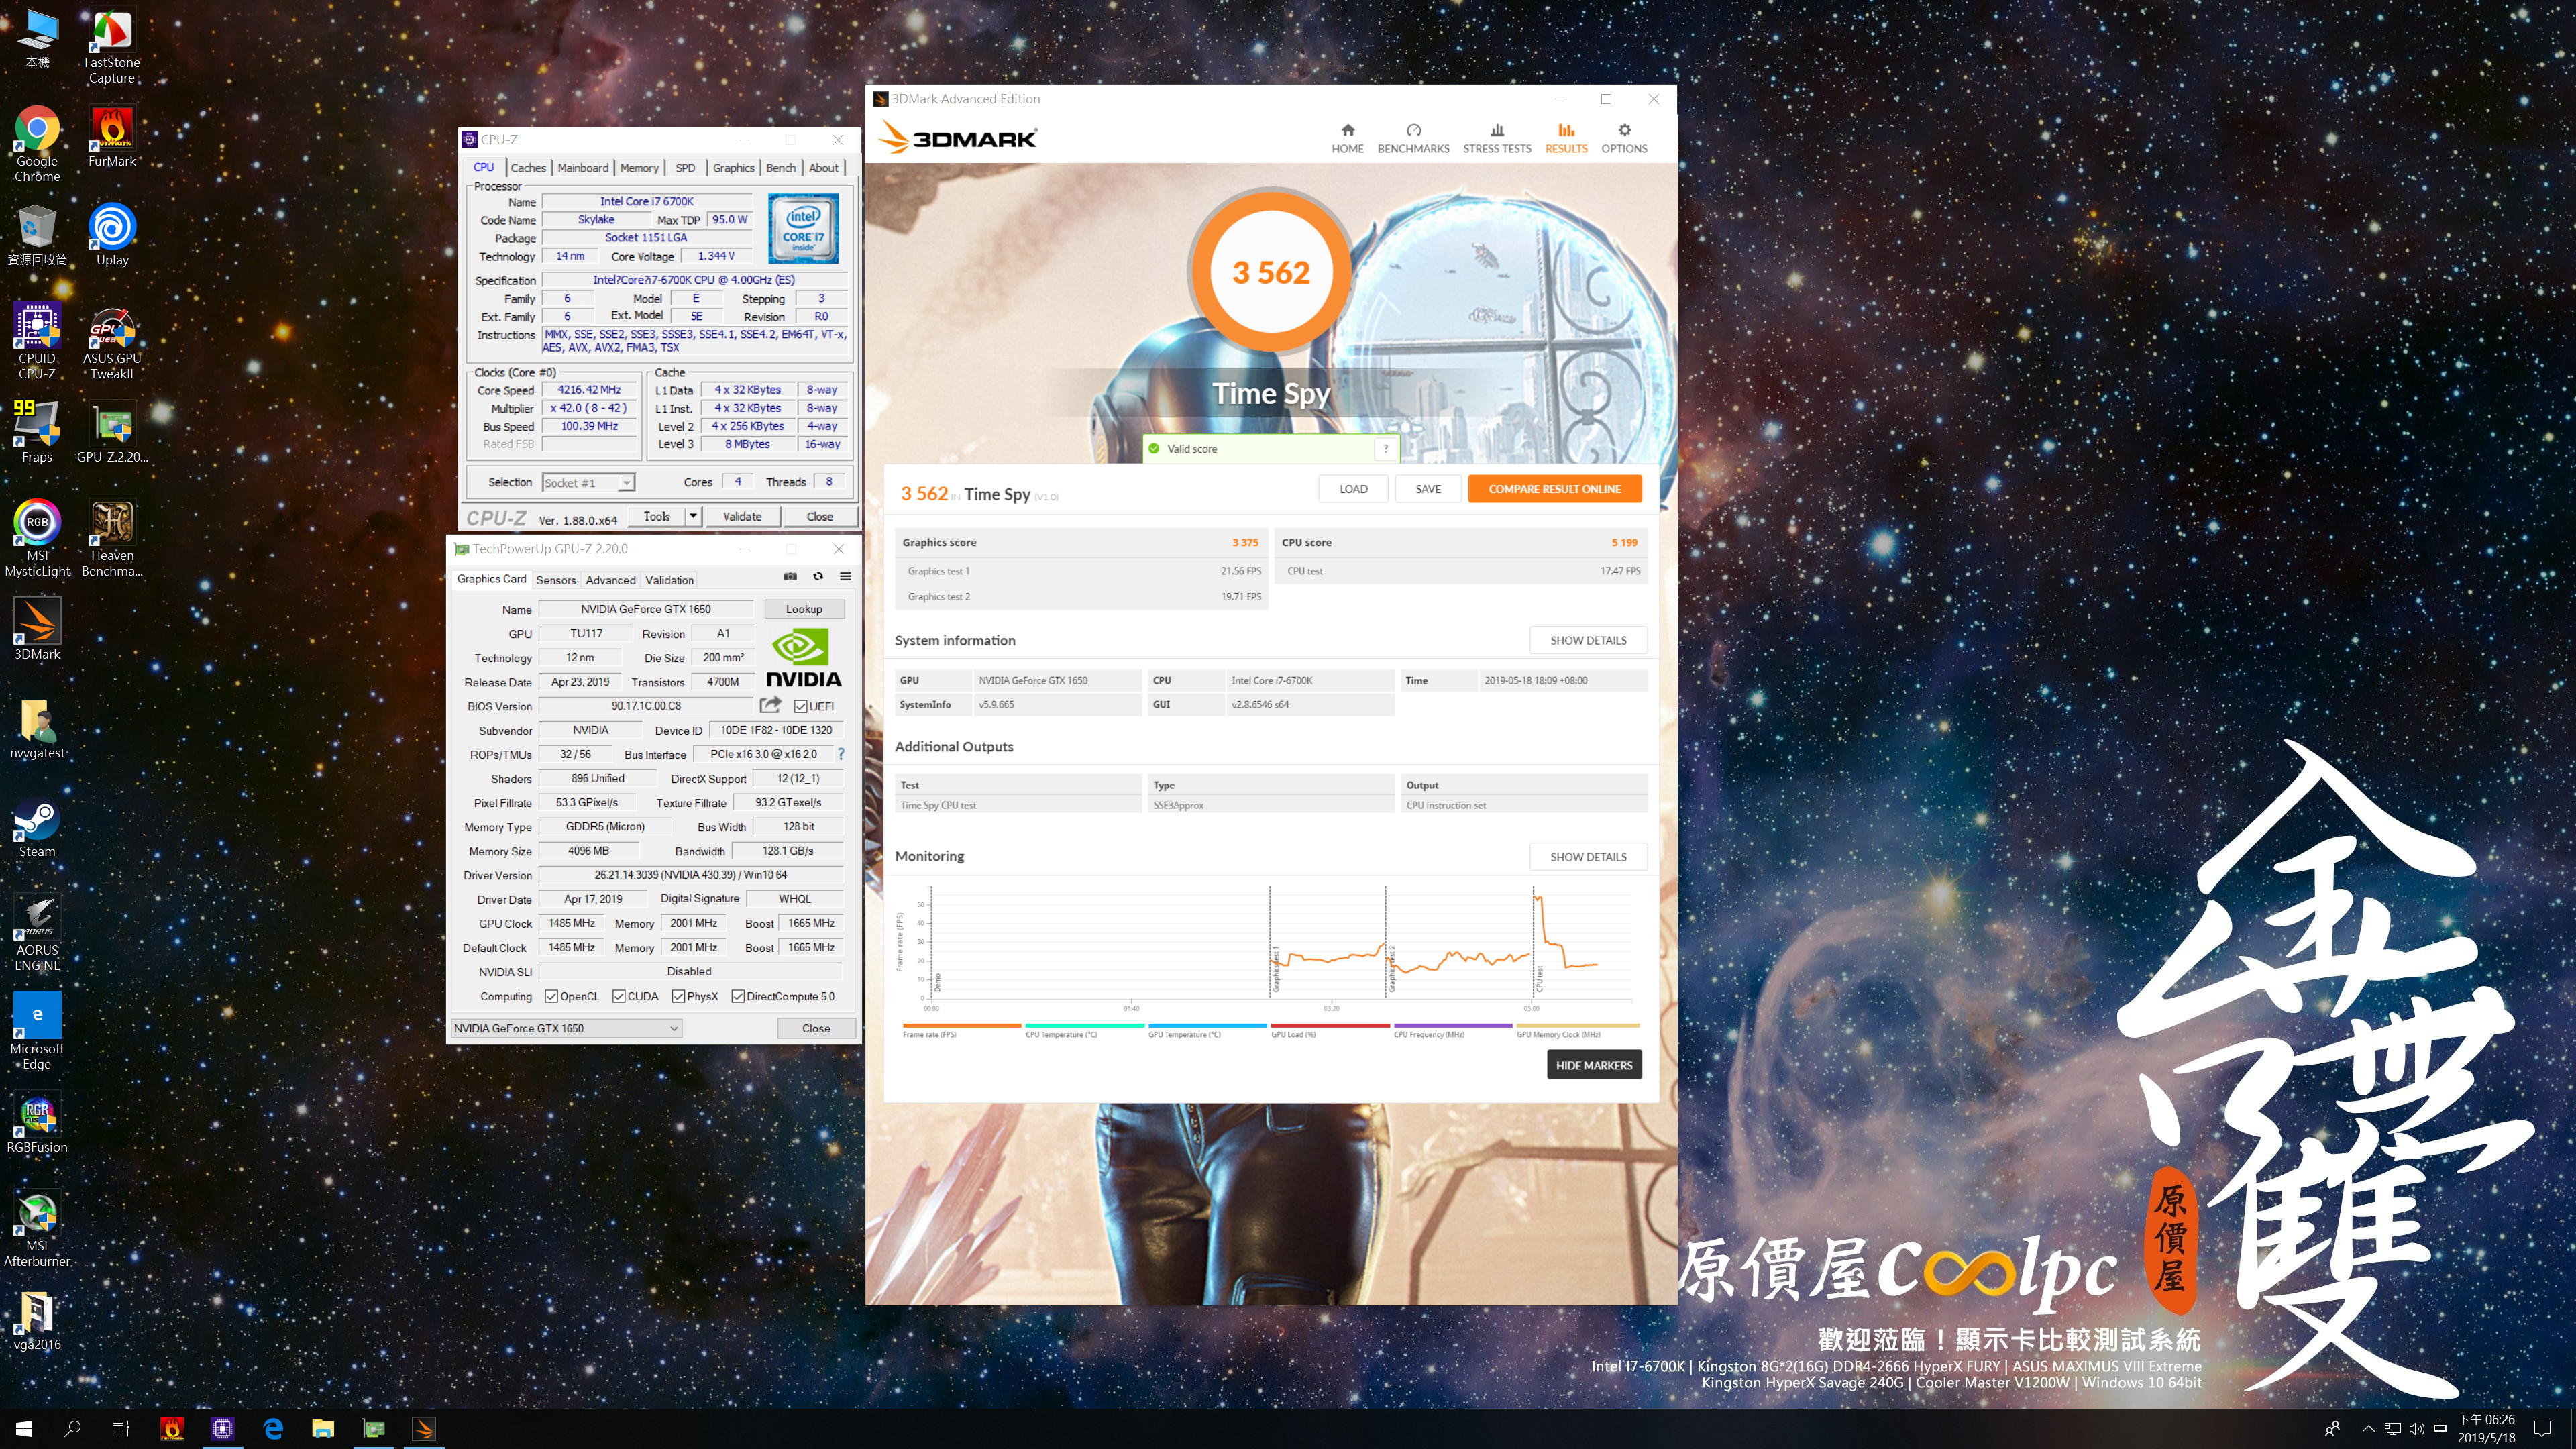The height and width of the screenshot is (1449, 2576).
Task: Switch to the CPU-Z Mainboard tab
Action: click(x=583, y=168)
